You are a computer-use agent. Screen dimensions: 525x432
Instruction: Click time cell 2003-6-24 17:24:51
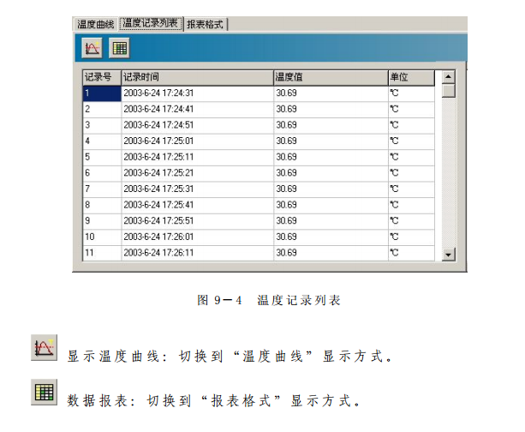pyautogui.click(x=197, y=125)
